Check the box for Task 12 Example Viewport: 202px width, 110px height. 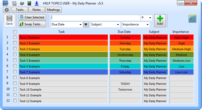click(x=15, y=100)
